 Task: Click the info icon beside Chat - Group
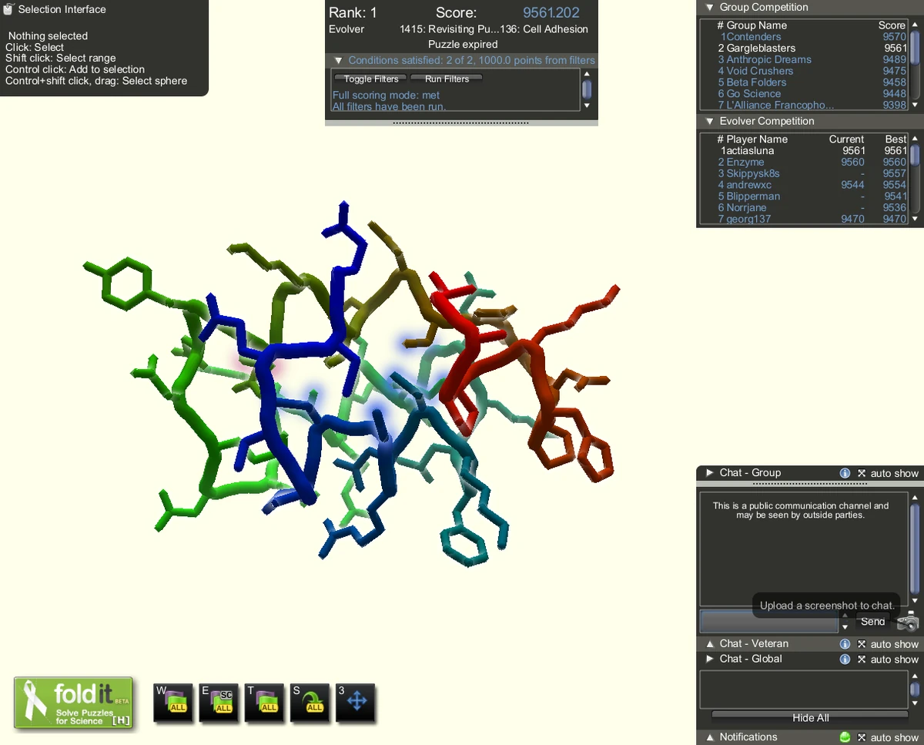845,473
